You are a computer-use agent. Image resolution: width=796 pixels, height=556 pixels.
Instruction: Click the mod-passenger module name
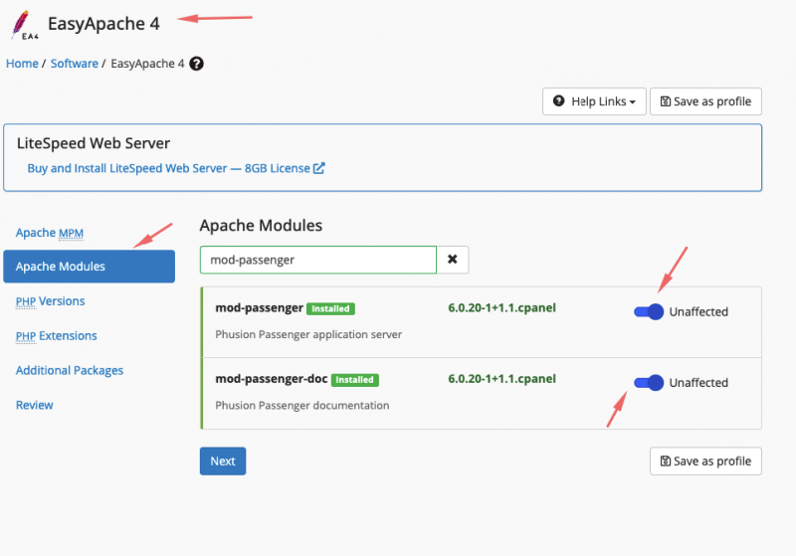pyautogui.click(x=259, y=308)
